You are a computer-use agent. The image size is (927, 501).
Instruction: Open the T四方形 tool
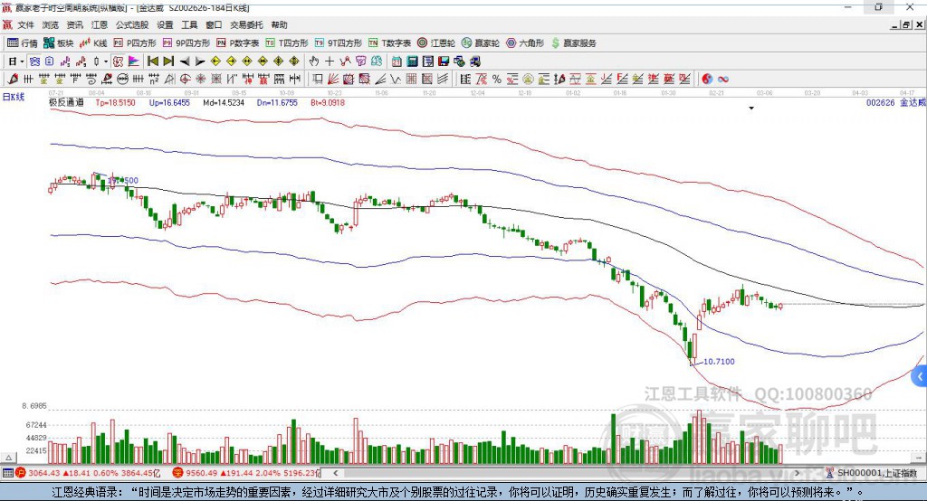tap(287, 43)
